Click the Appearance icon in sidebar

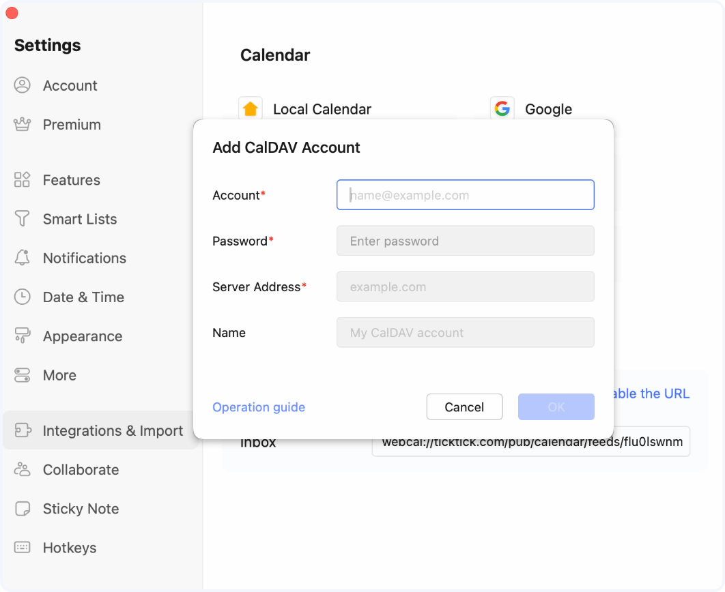[x=22, y=336]
